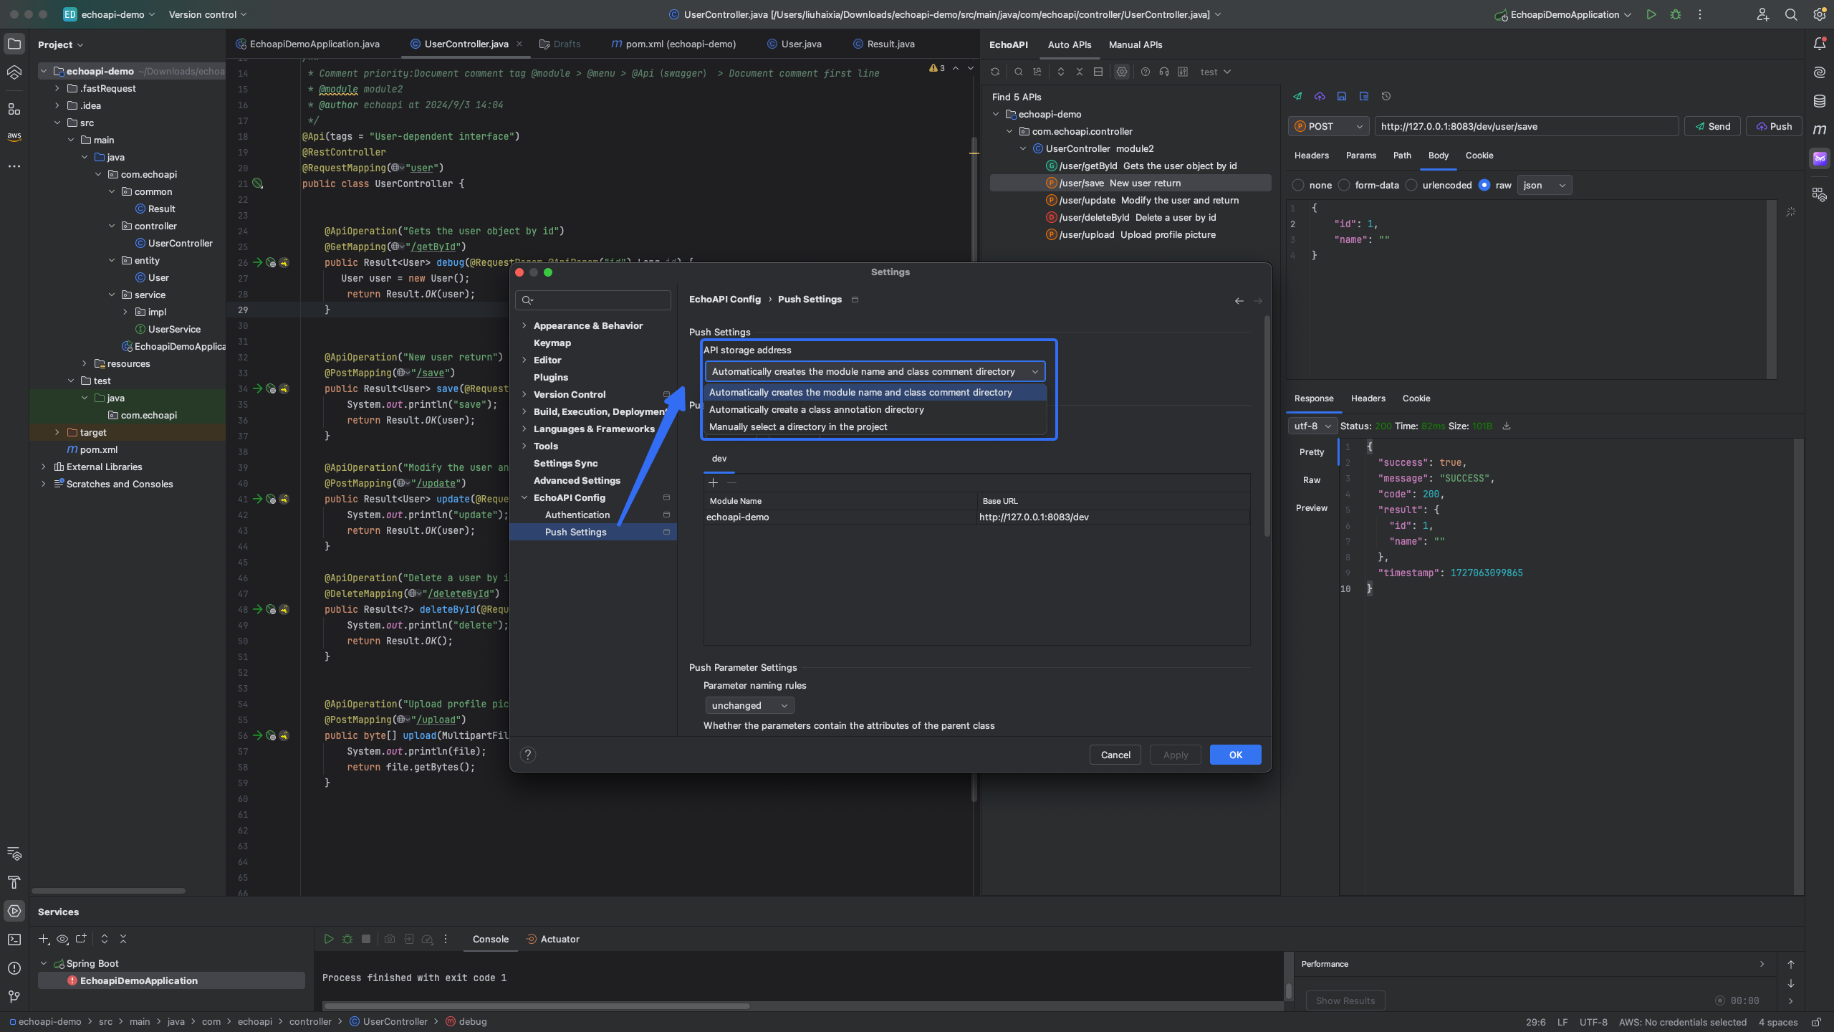This screenshot has height=1032, width=1834.
Task: Click Cancel in the Settings dialog
Action: tap(1115, 755)
